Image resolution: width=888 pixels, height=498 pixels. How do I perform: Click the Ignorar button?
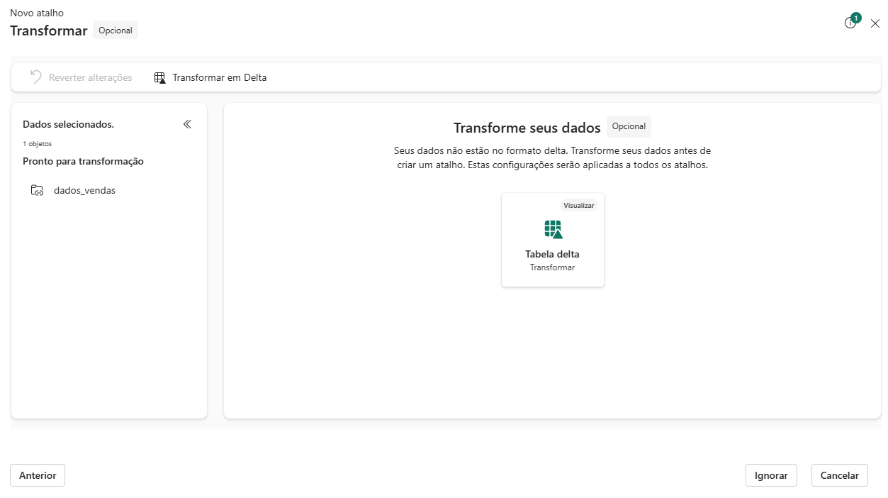[771, 475]
